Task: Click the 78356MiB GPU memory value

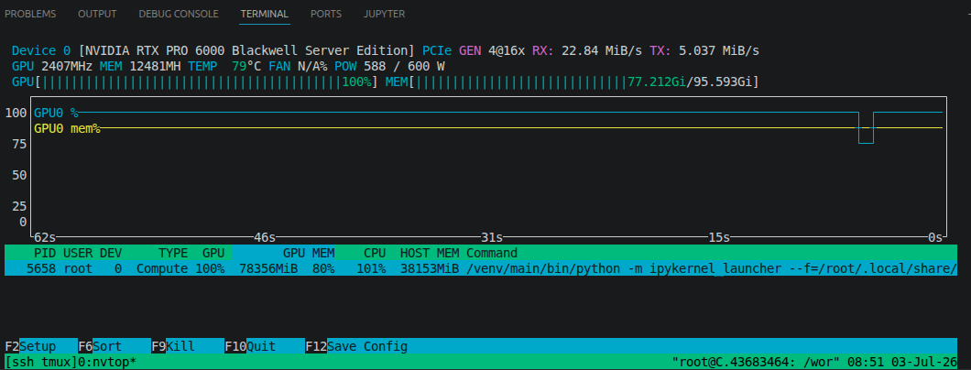Action: 268,268
